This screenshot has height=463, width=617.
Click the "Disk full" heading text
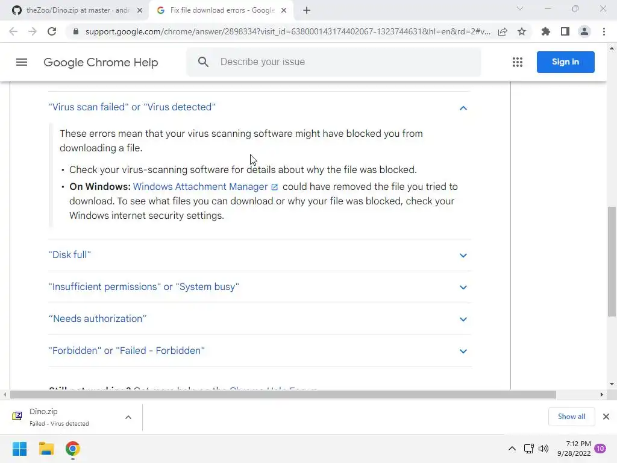coord(70,255)
